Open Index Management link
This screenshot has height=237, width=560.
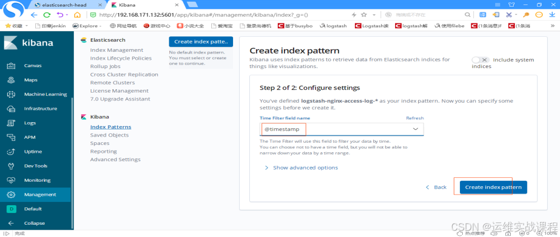coord(117,50)
